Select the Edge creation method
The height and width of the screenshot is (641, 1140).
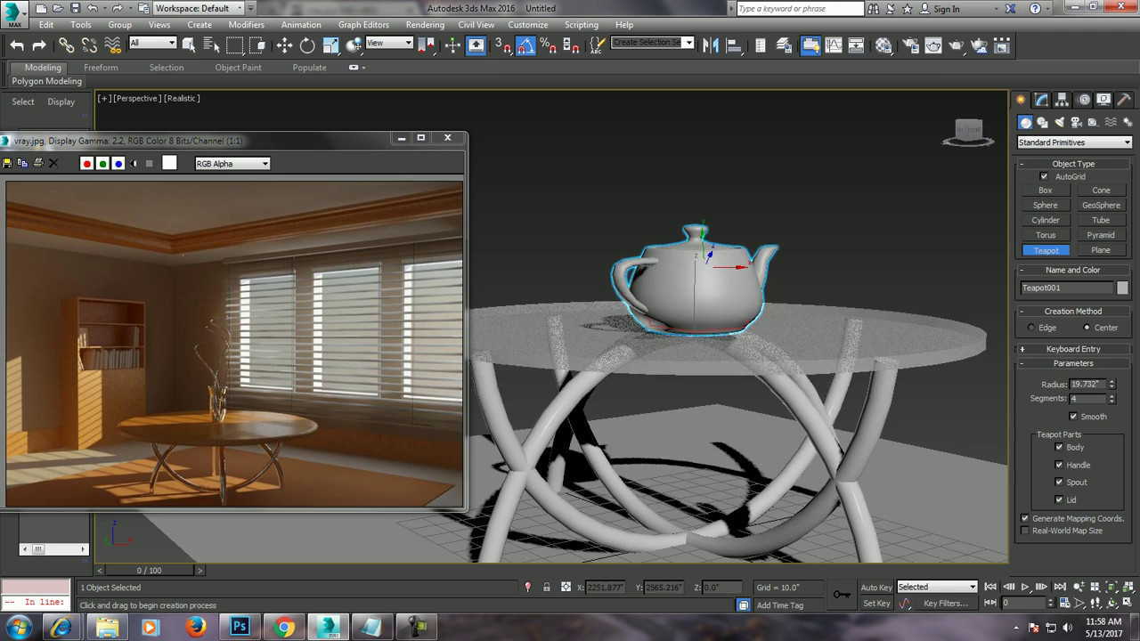coord(1031,328)
